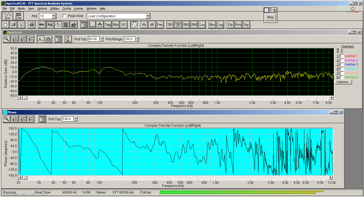364x197 pixels.
Task: Click the Pwr total power button
Action: [x=160, y=25]
